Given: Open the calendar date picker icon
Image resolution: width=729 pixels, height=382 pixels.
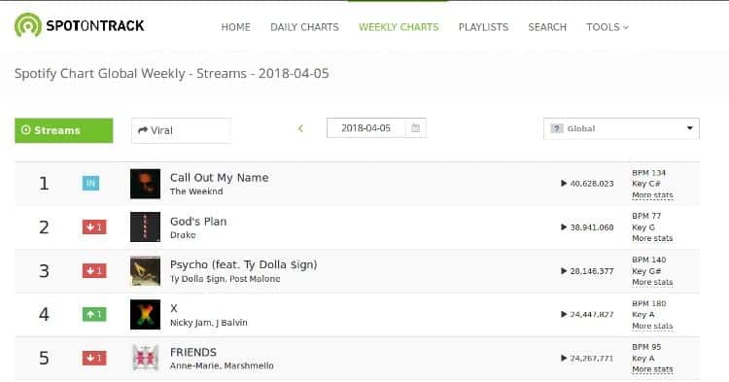Looking at the screenshot, I should click(416, 128).
